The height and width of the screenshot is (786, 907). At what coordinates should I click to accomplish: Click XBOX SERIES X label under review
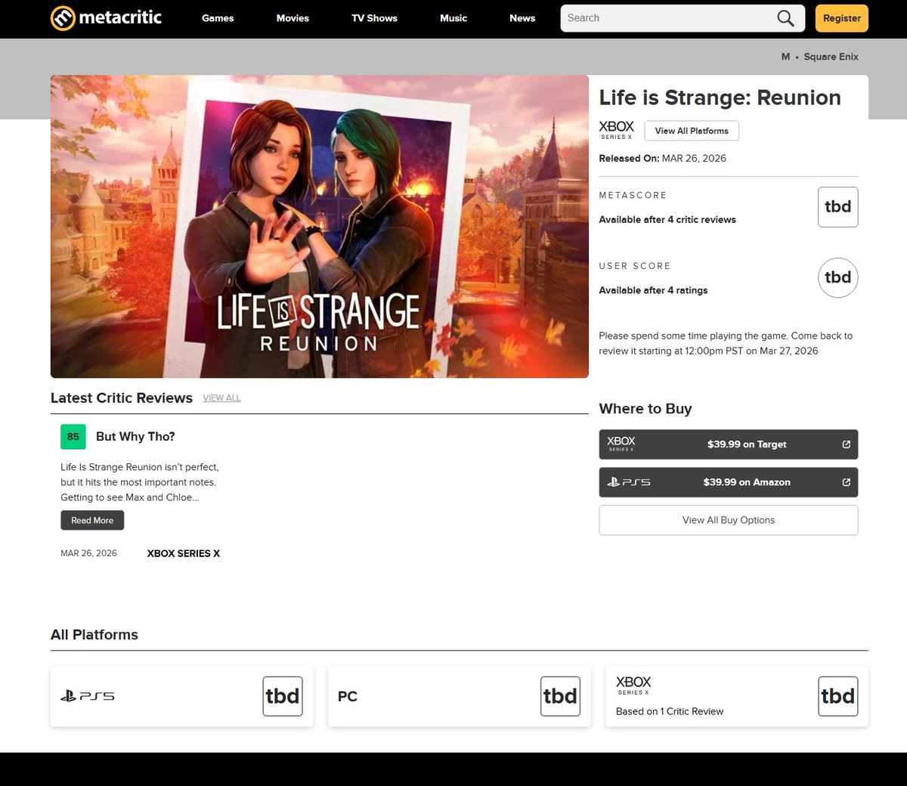[x=184, y=553]
